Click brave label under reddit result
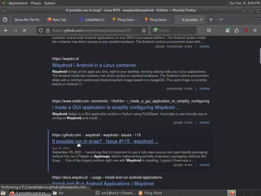The width and height of the screenshot is (261, 196). tap(188, 122)
